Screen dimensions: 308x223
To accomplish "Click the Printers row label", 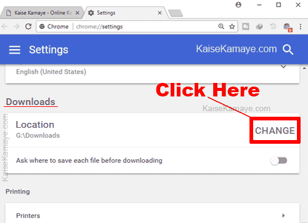I will click(x=28, y=216).
